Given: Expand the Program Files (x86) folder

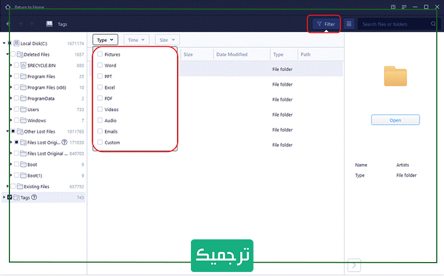Looking at the screenshot, I should [x=11, y=87].
